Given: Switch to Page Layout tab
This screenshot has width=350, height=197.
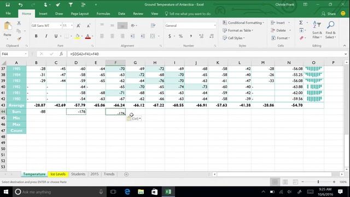Looking at the screenshot, I should [80, 14].
